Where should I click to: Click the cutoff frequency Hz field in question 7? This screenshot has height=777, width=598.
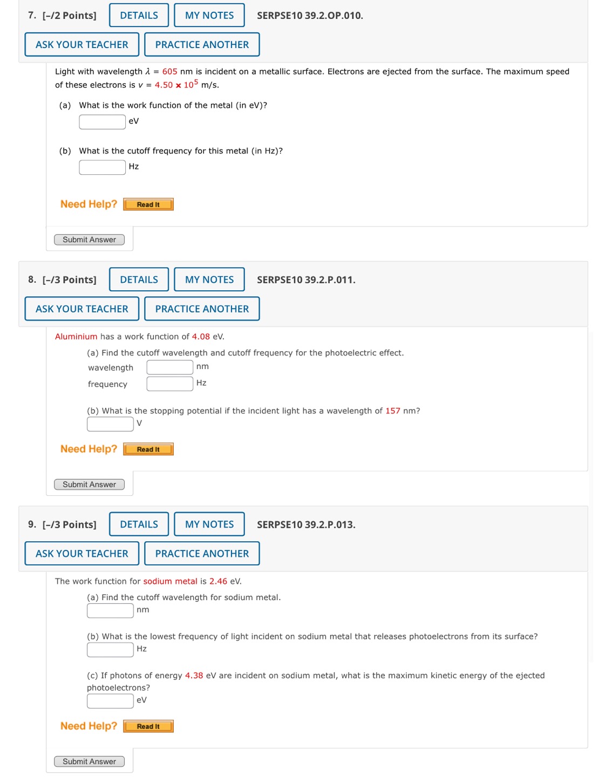click(x=101, y=166)
